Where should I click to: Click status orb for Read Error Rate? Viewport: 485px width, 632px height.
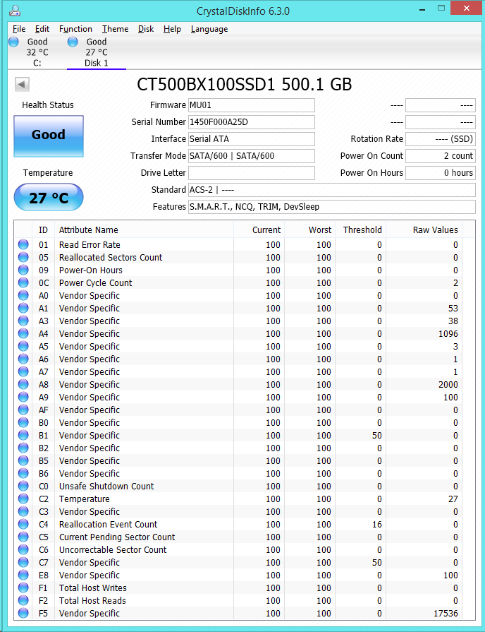tap(24, 245)
